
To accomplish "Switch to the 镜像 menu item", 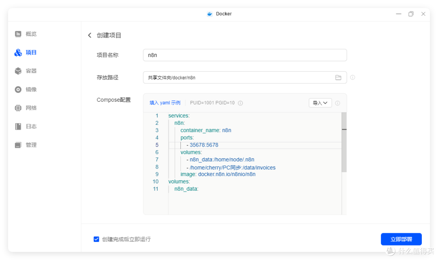I will coord(31,90).
